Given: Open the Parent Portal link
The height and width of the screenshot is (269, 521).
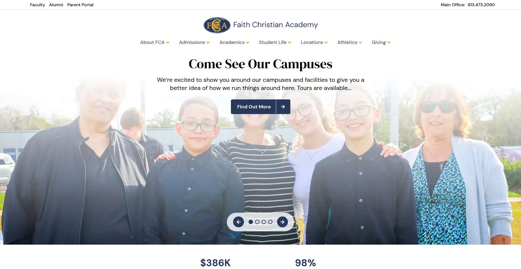Looking at the screenshot, I should 80,5.
